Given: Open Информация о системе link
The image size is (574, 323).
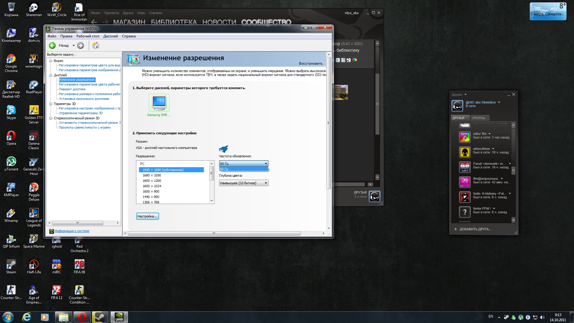Looking at the screenshot, I should (x=72, y=231).
